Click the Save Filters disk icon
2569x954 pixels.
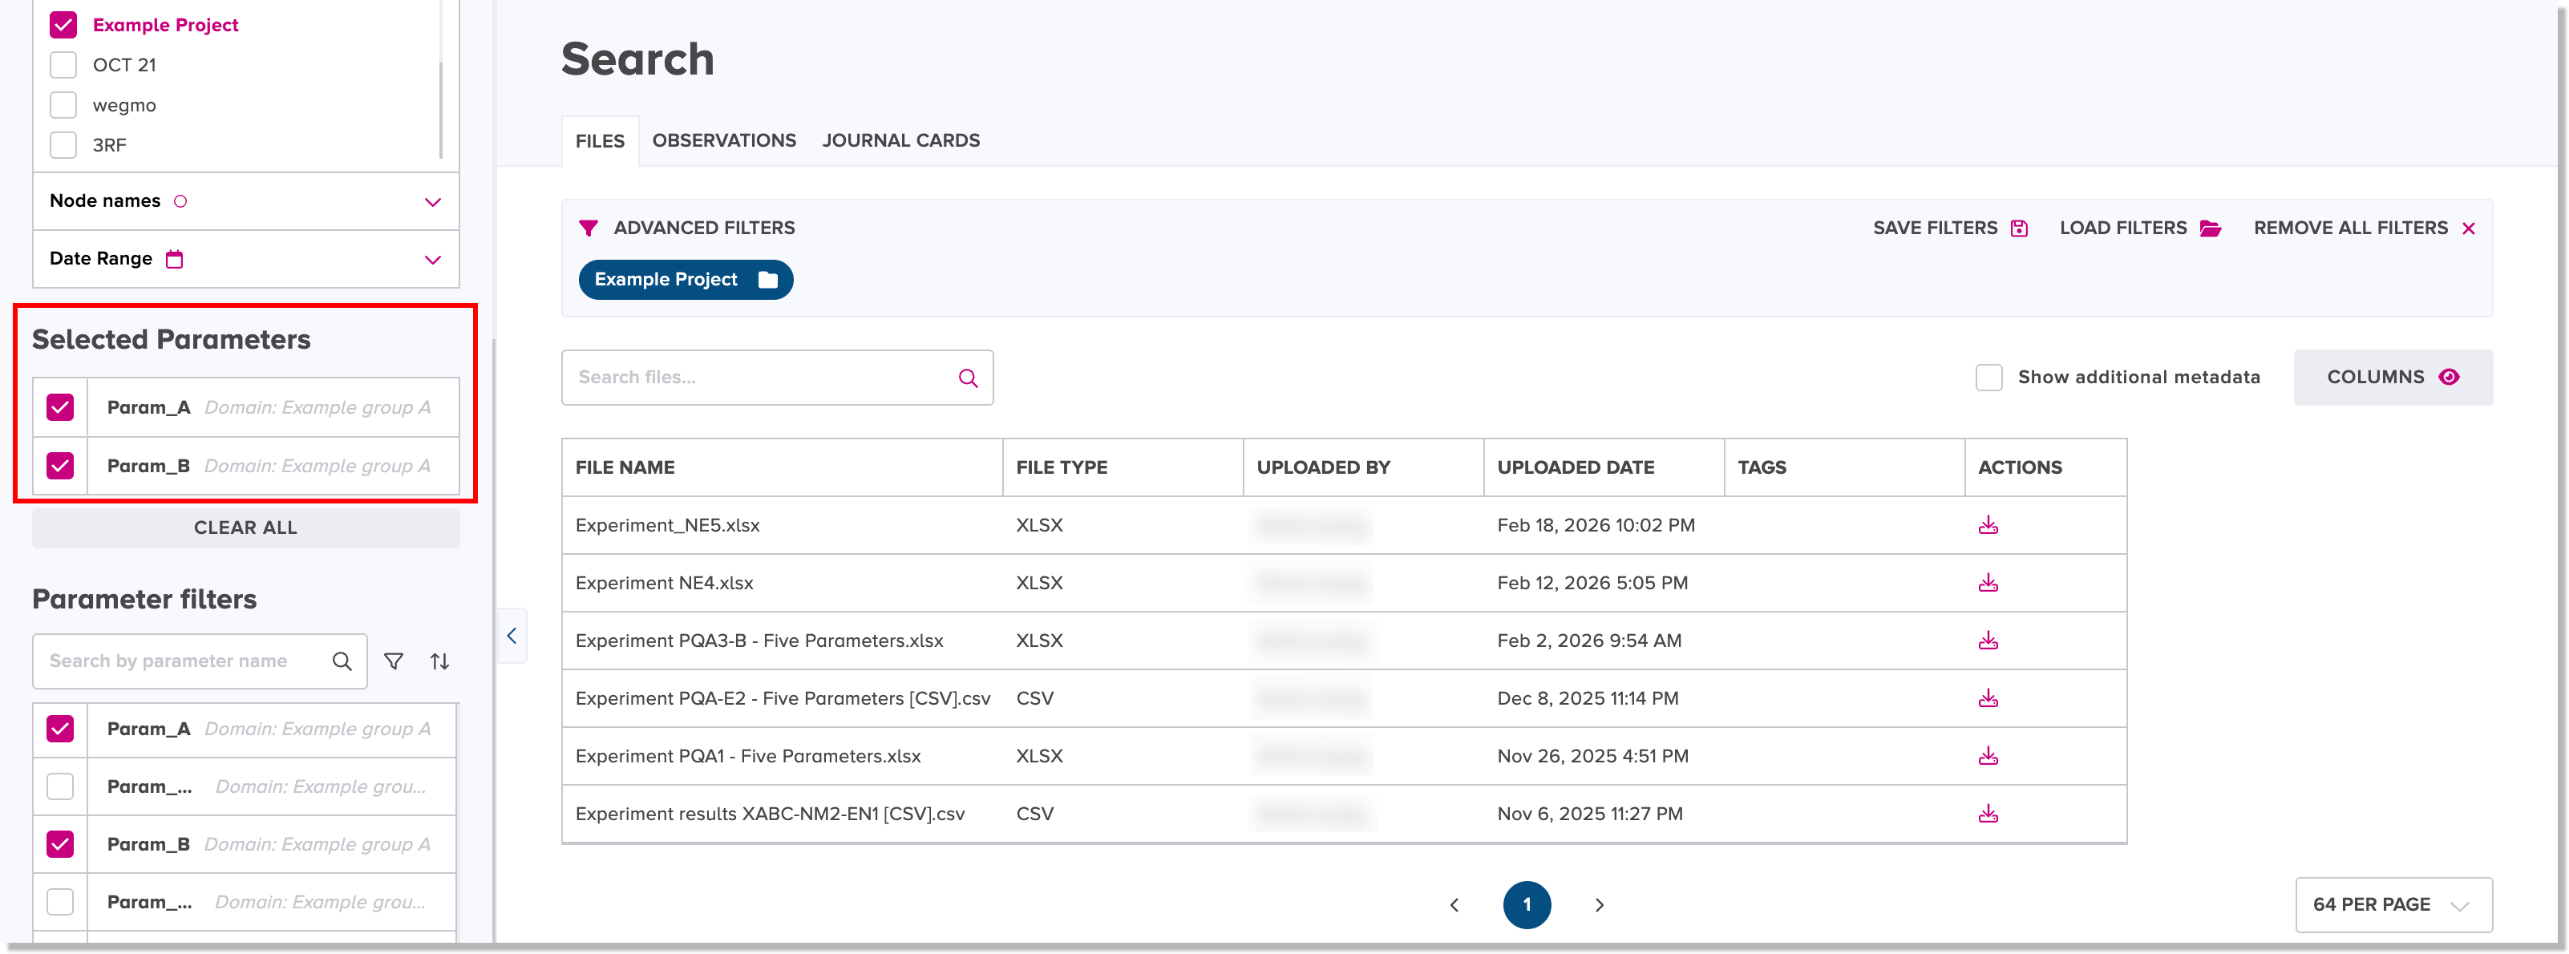(x=2020, y=228)
